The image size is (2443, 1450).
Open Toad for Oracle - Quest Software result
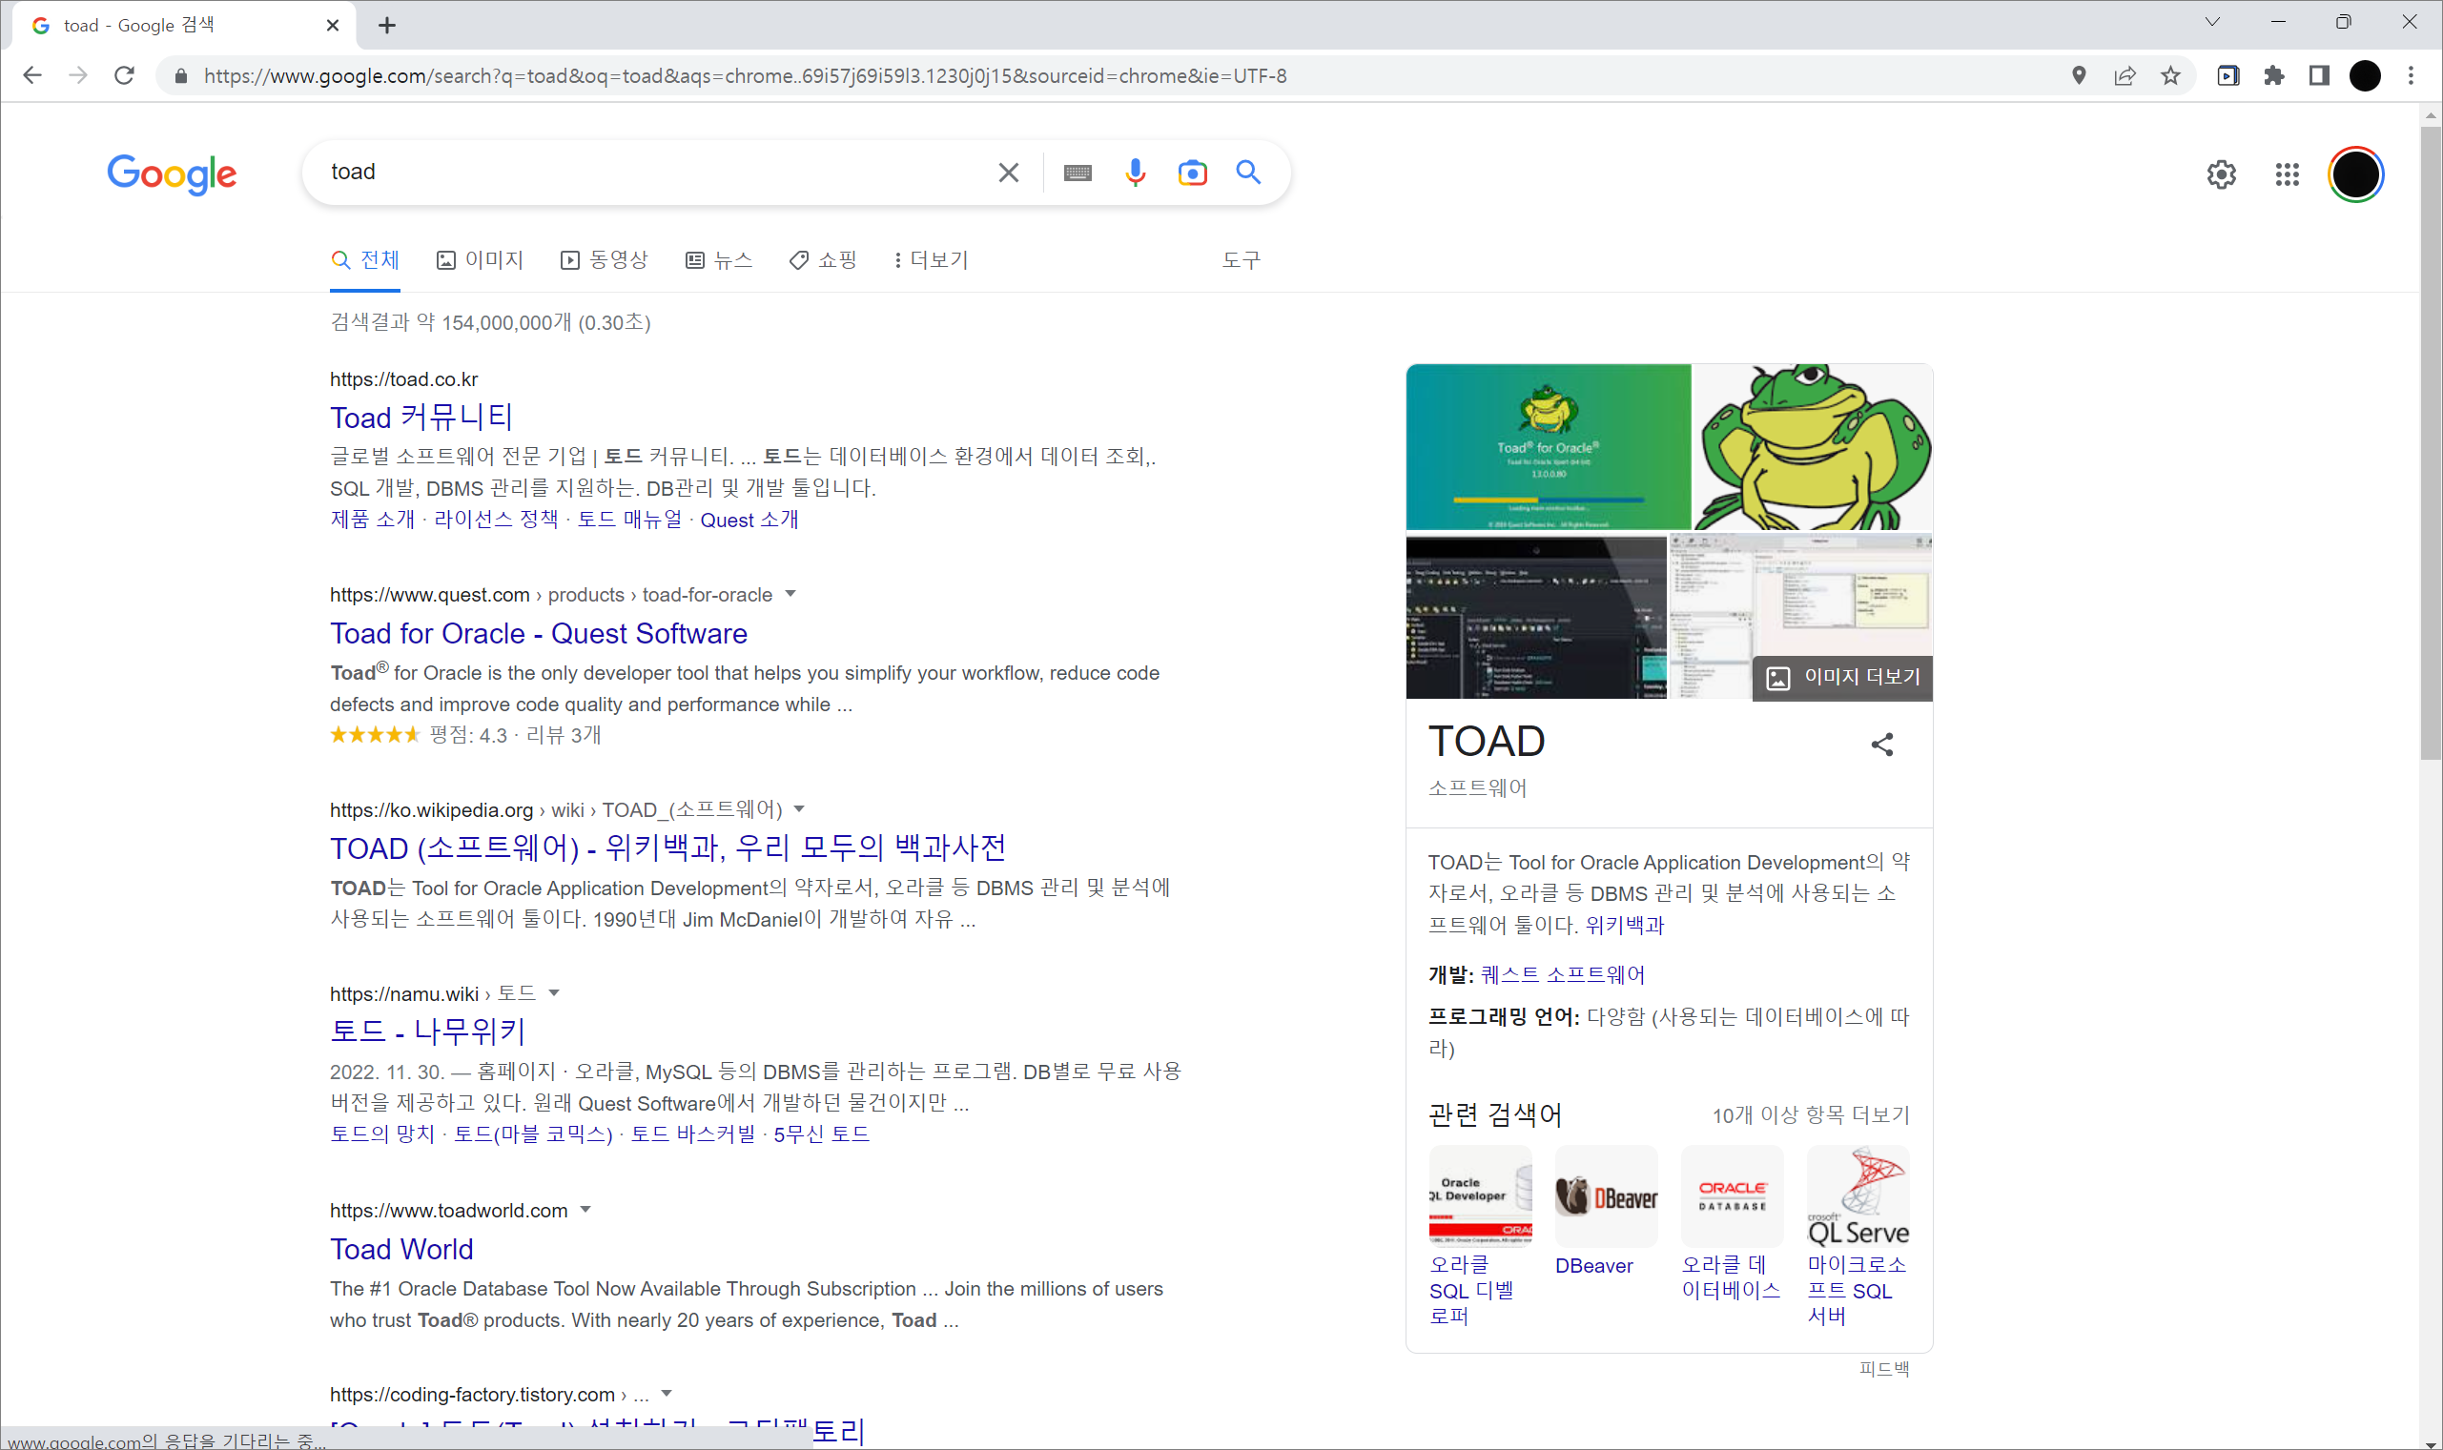(x=539, y=633)
